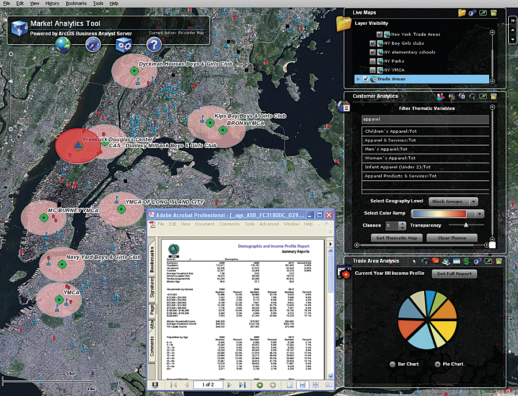
Task: Uncheck NY Boy Girls clubs layer
Action: 372,43
